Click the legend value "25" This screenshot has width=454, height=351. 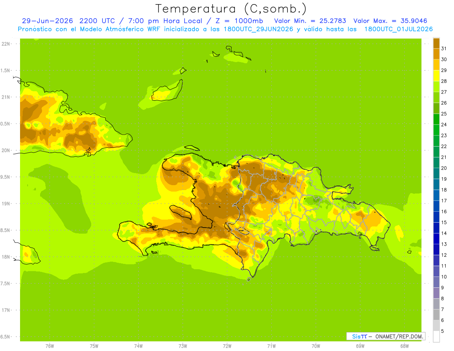click(444, 114)
